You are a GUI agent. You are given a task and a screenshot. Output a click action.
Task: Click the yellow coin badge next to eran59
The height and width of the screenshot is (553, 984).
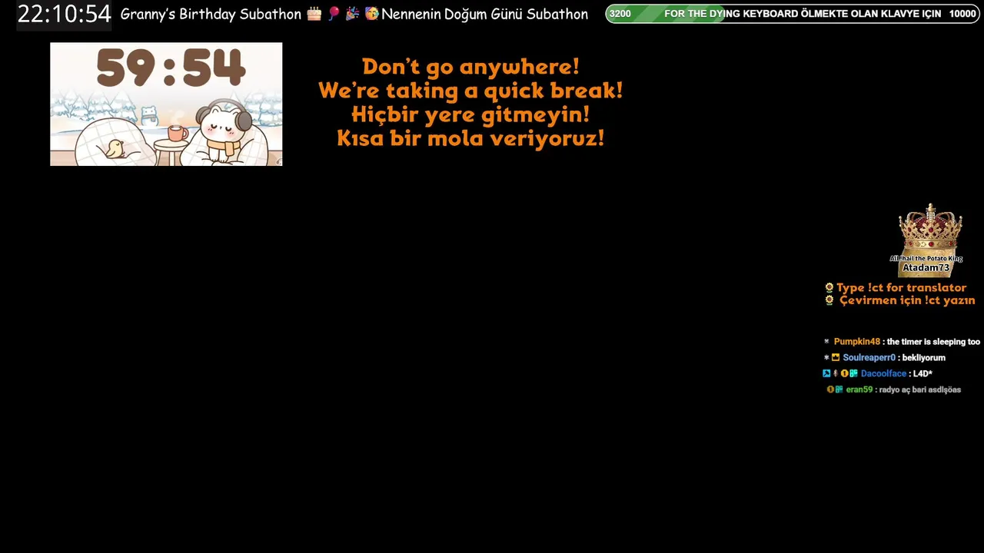click(830, 390)
